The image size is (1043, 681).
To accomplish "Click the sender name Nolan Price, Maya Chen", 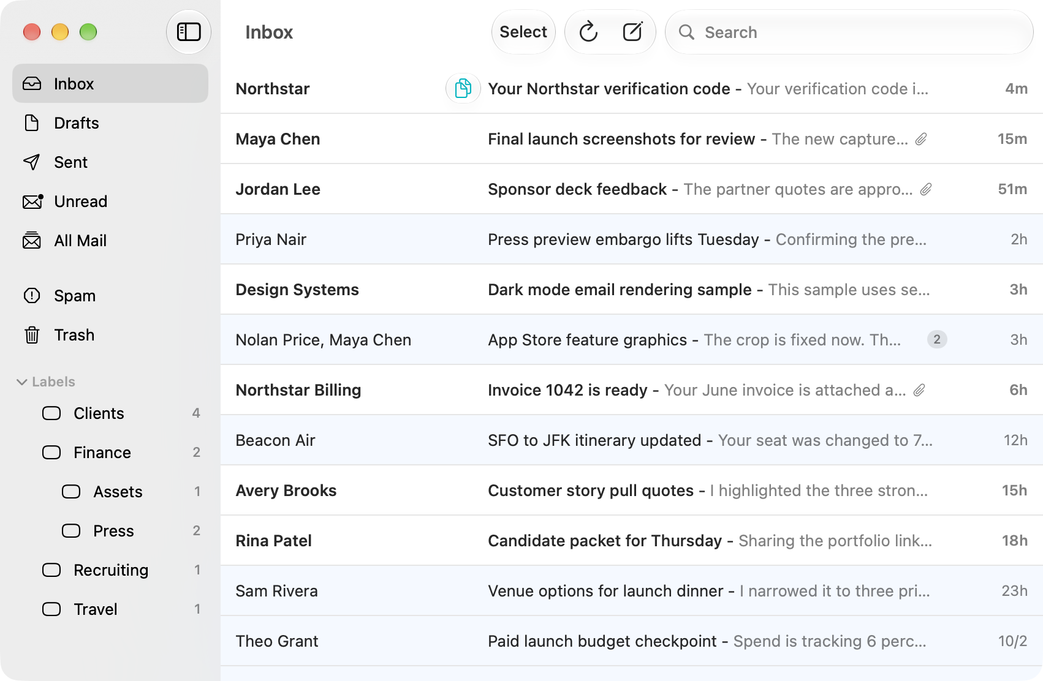I will pos(324,340).
